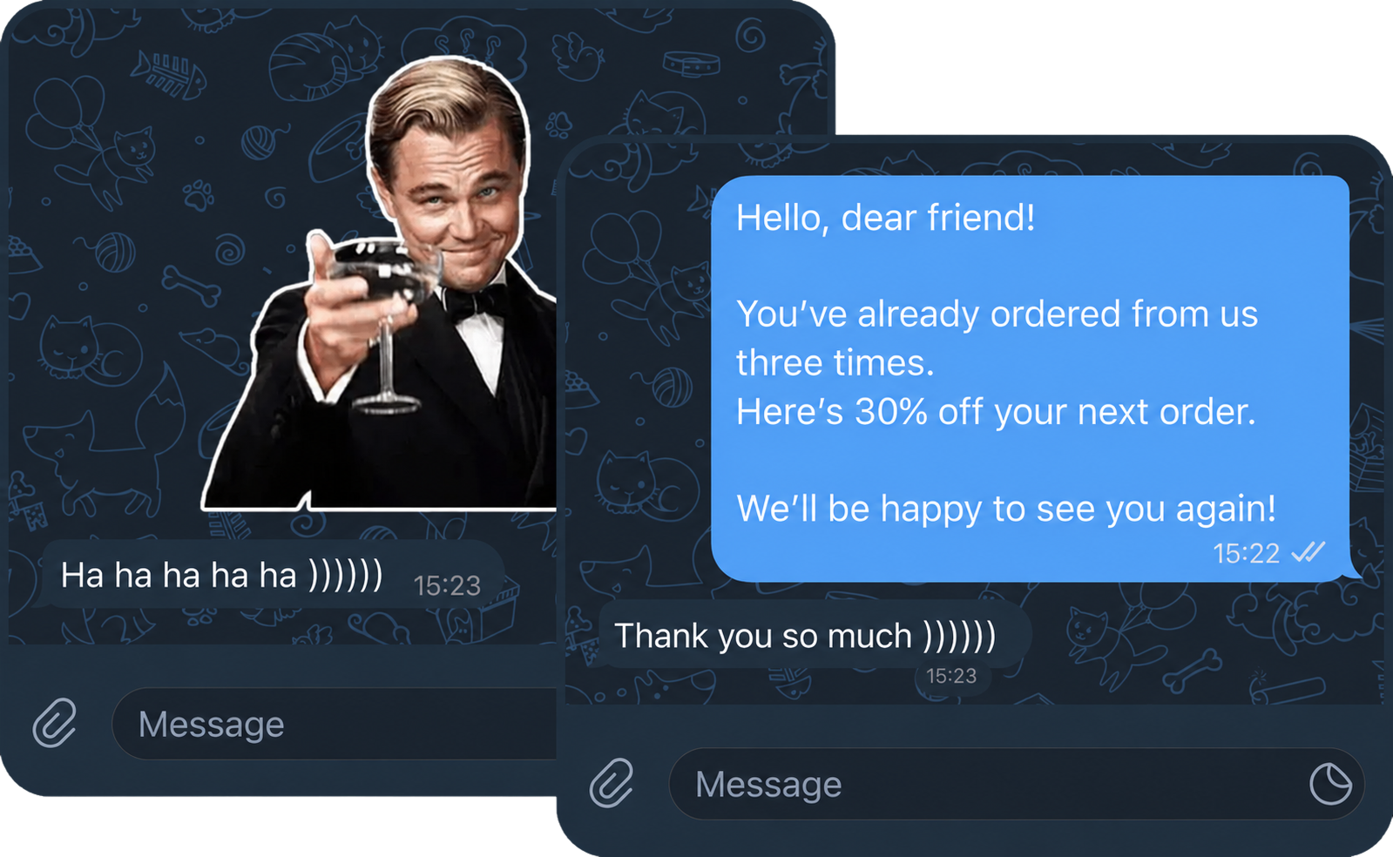Click the 'three times.' text line
The image size is (1393, 857).
pos(835,363)
